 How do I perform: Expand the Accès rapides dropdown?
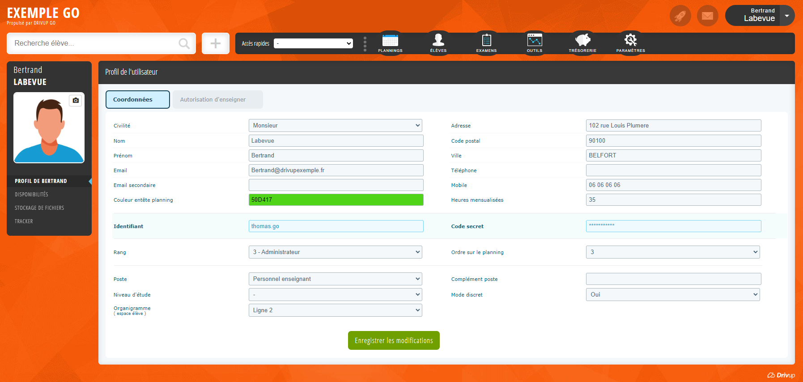pos(313,43)
